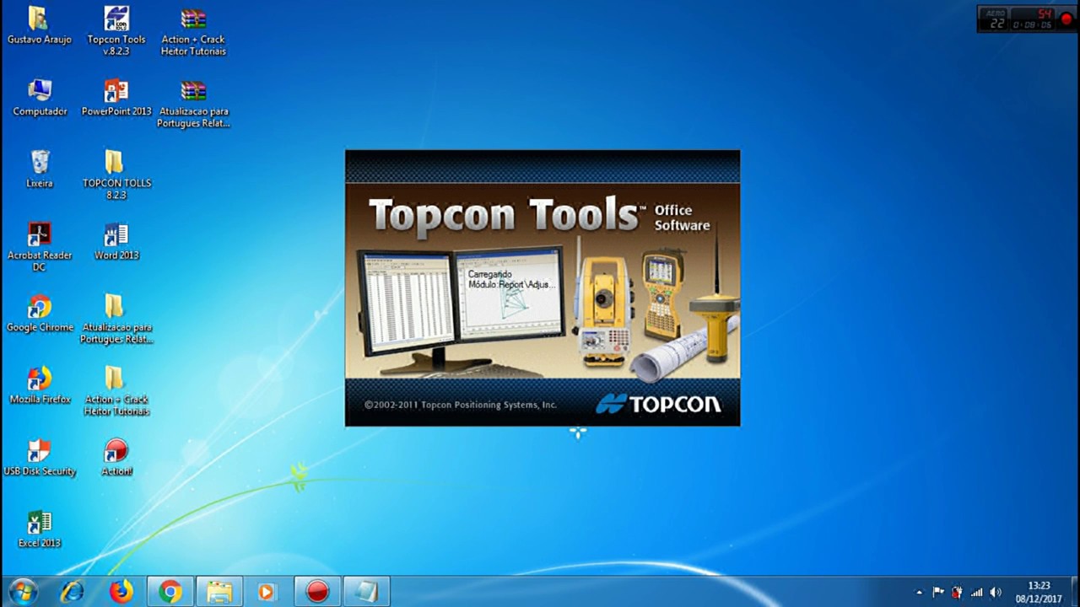Click the Show Desktop strip
Viewport: 1080px width, 607px height.
tap(1073, 592)
